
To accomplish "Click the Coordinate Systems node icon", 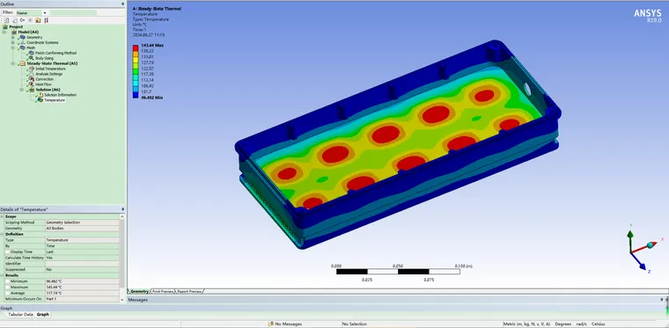I will [23, 42].
